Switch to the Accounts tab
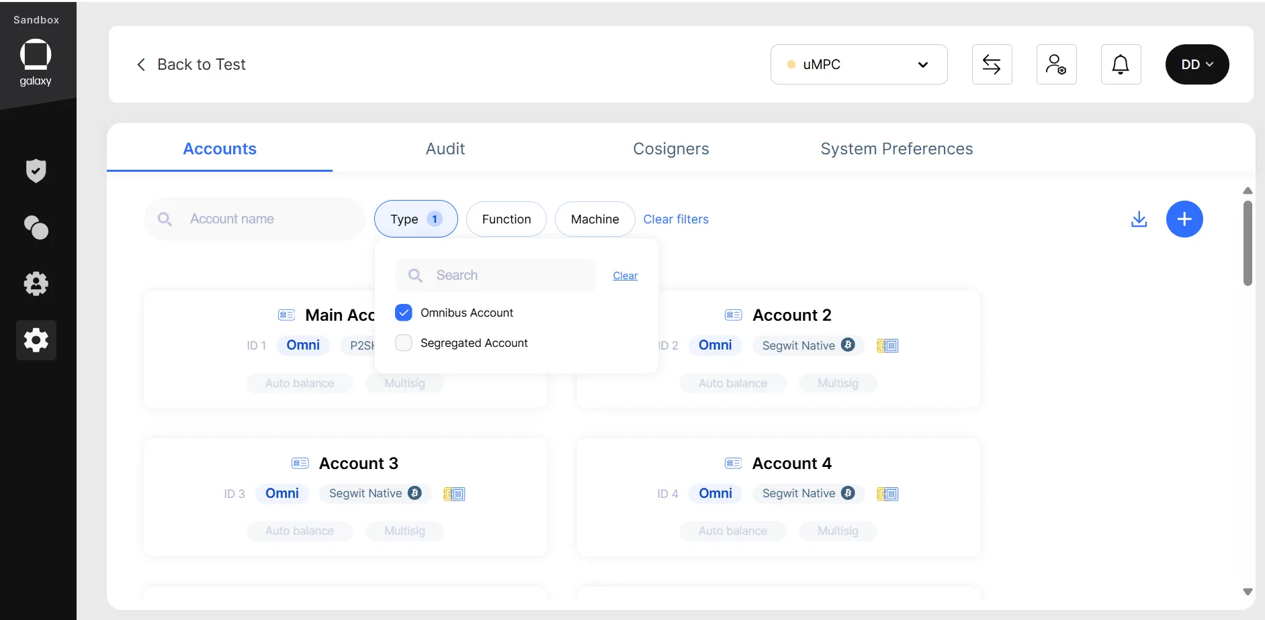 220,149
